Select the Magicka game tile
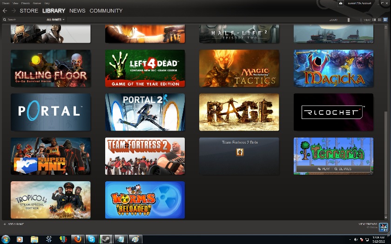 click(333, 68)
